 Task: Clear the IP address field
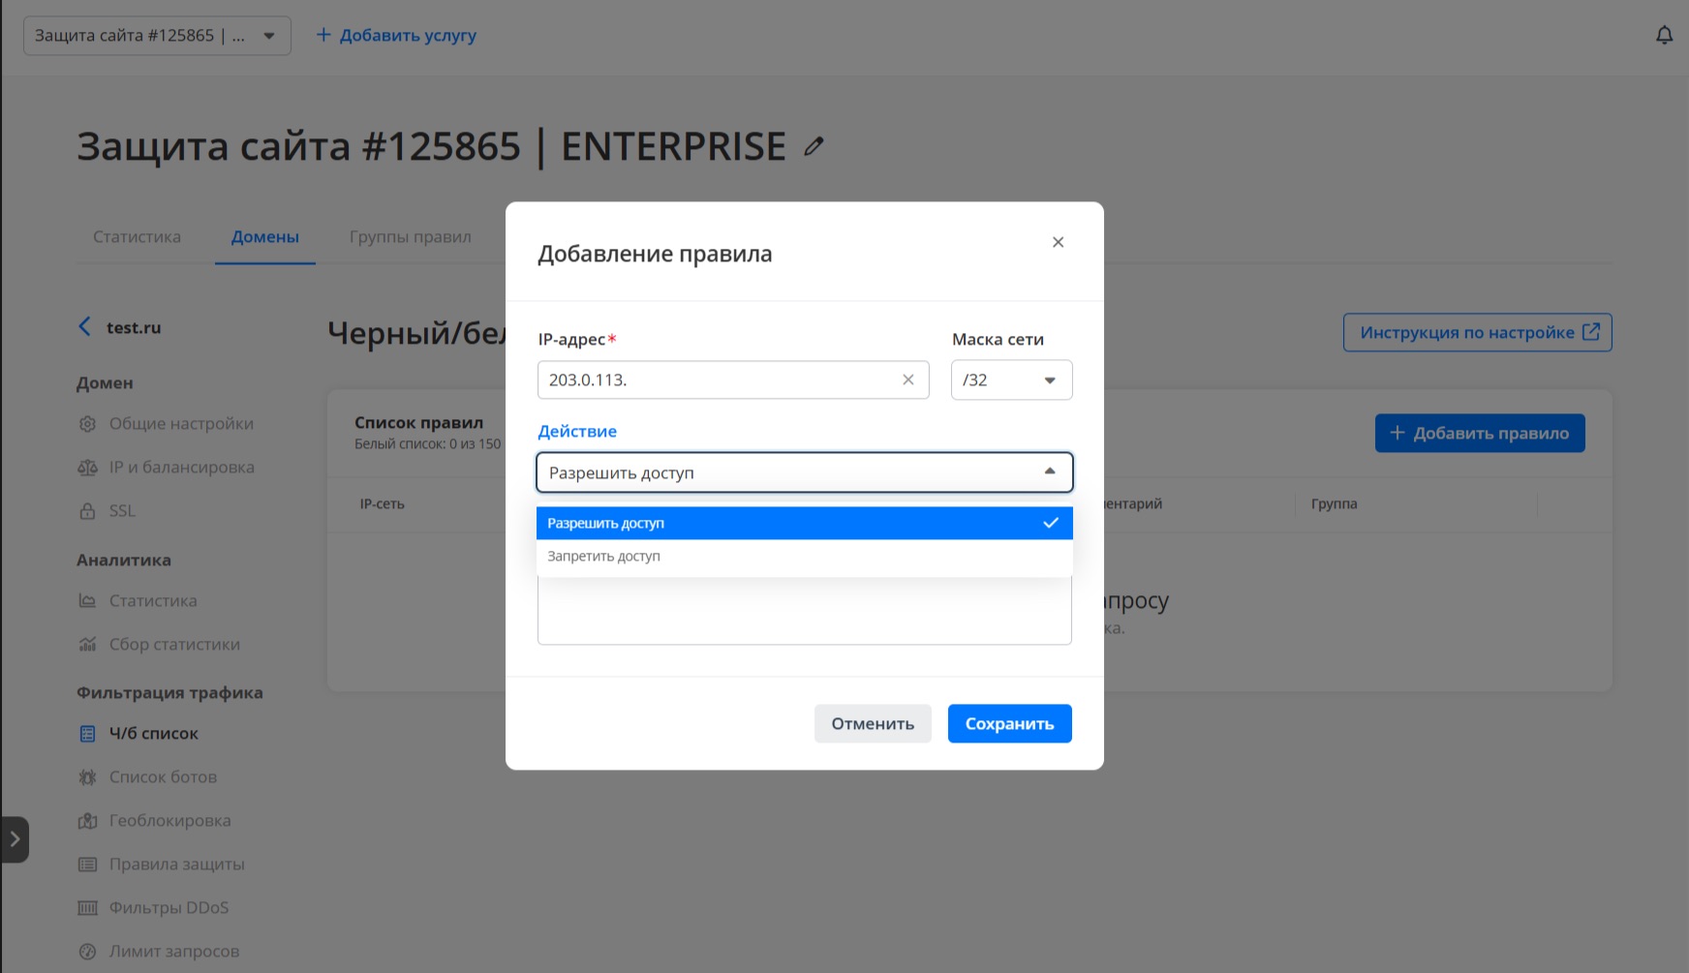coord(907,380)
